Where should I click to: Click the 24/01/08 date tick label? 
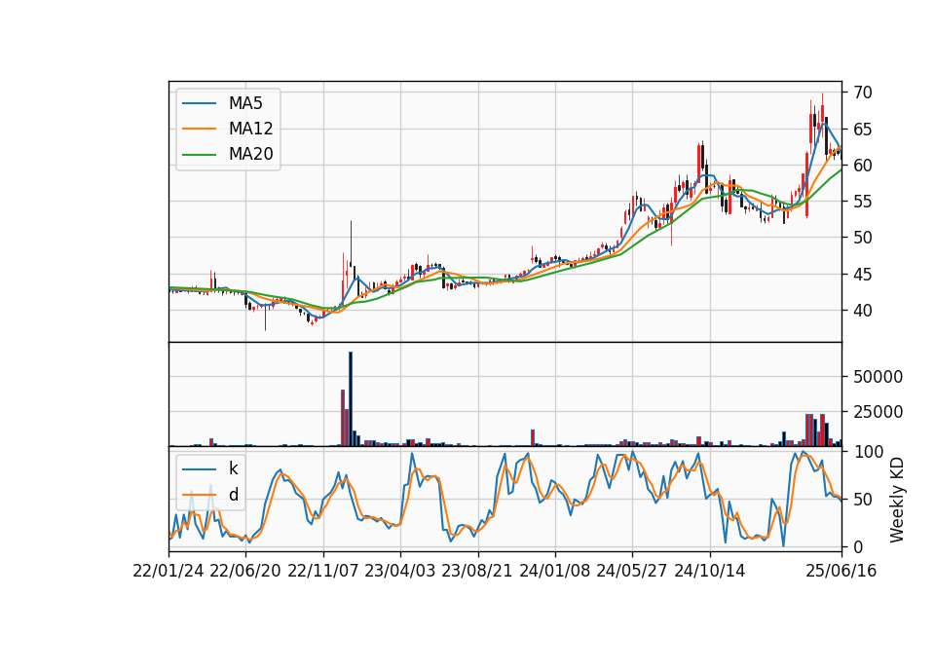tap(554, 571)
